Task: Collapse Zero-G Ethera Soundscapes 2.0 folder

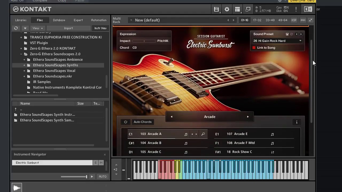Action: click(x=21, y=54)
